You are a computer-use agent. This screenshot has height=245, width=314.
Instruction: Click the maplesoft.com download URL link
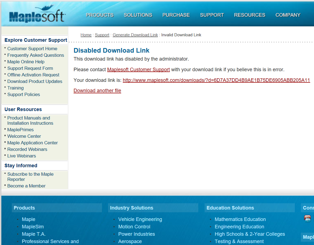[x=216, y=80]
